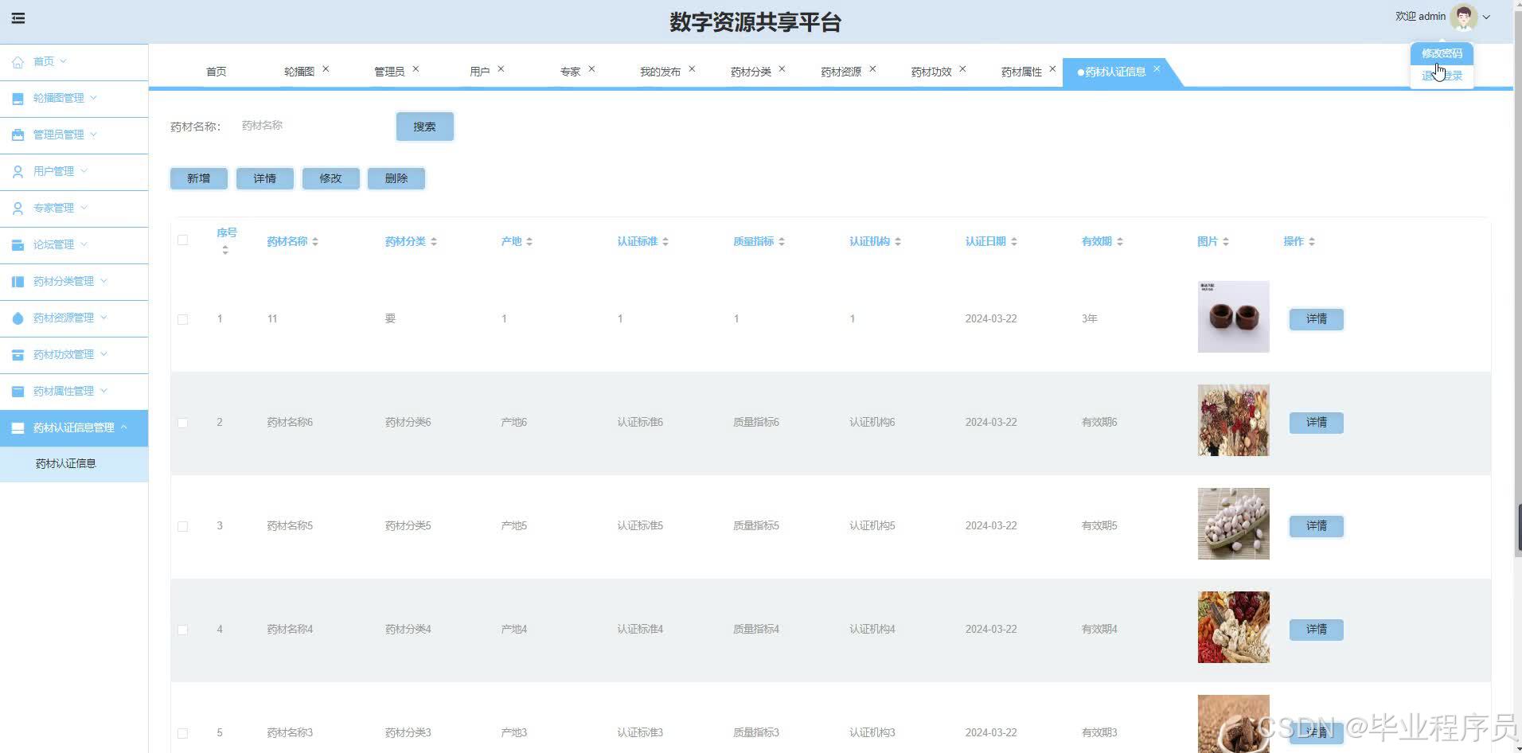Click the 药材功效管理 sidebar icon
This screenshot has width=1522, height=753.
tap(18, 354)
